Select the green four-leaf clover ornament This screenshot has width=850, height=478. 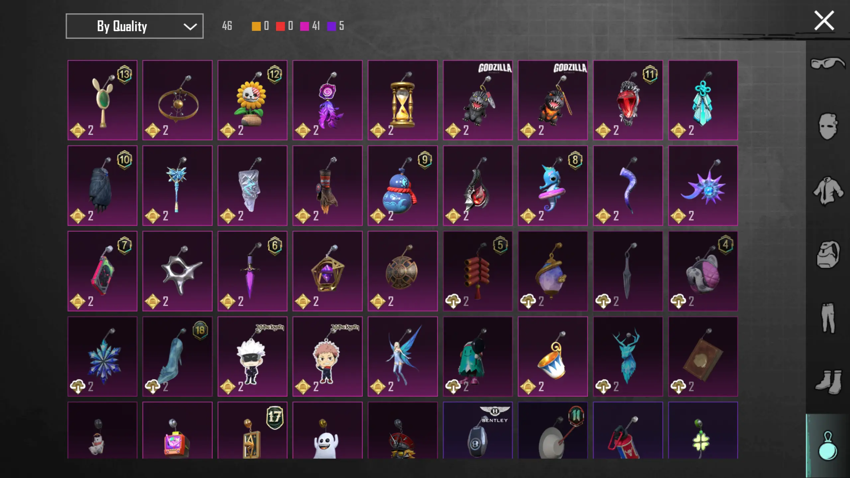coord(703,430)
